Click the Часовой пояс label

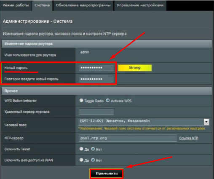tap(16, 125)
